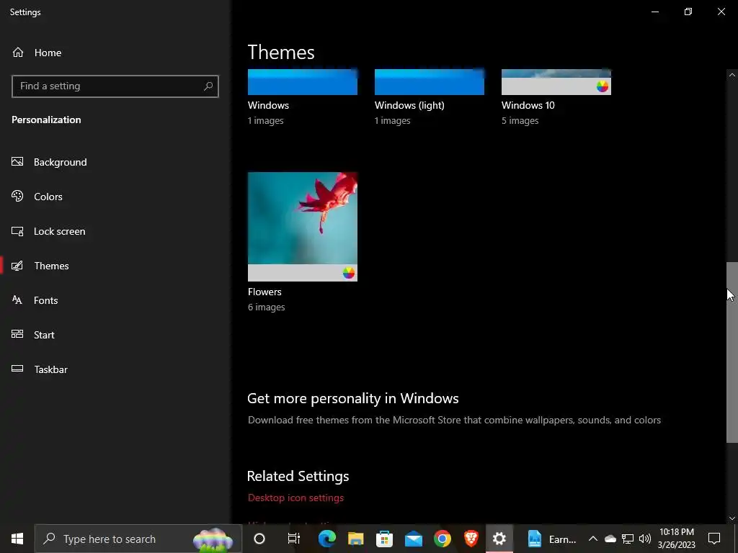The height and width of the screenshot is (553, 738).
Task: Click the Download free themes description text
Action: 454,420
